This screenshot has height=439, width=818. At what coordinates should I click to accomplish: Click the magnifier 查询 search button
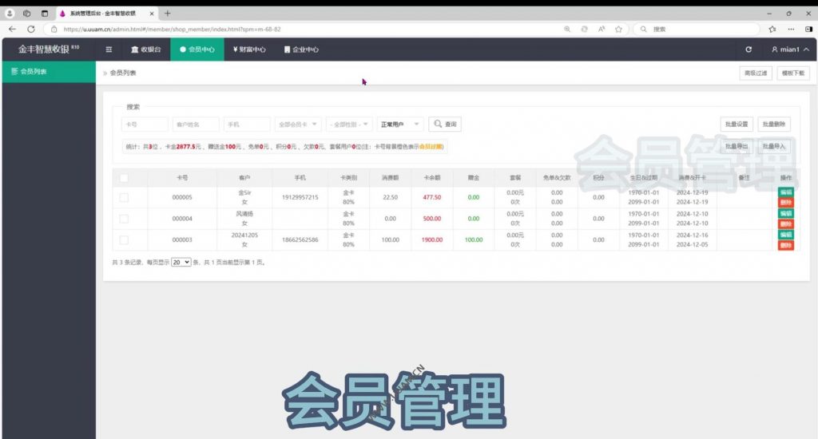[x=444, y=125]
